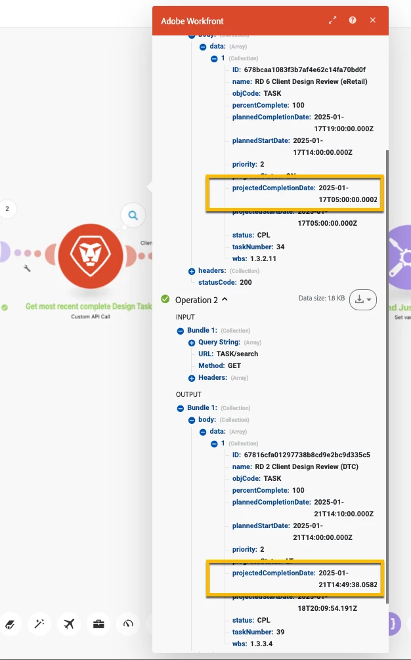Open the briefcase tools icon
Viewport: 411px width, 660px height.
[98, 624]
